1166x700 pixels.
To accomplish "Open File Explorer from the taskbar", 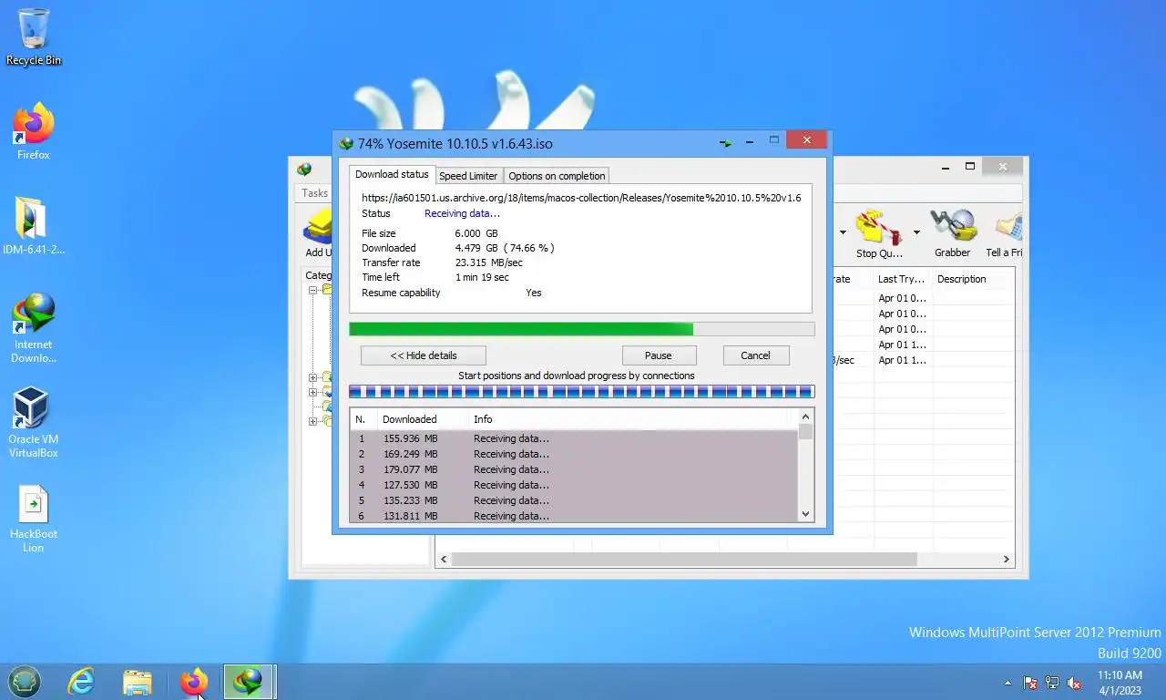I will [138, 682].
